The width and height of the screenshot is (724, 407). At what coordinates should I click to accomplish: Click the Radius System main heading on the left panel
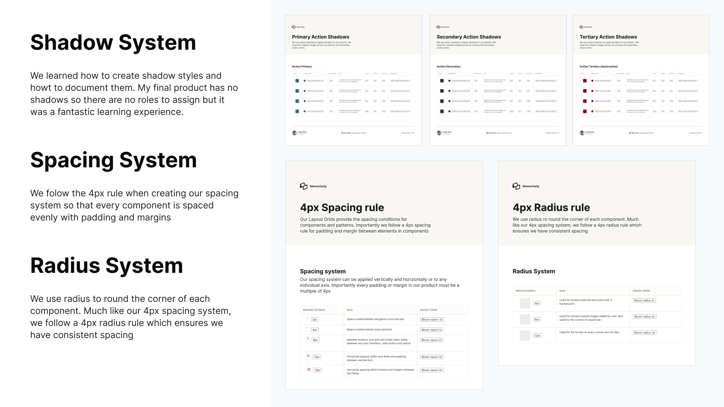point(106,265)
